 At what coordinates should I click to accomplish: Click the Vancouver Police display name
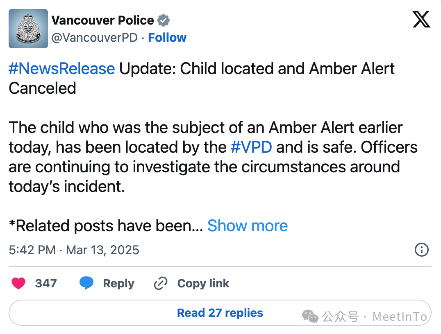102,20
